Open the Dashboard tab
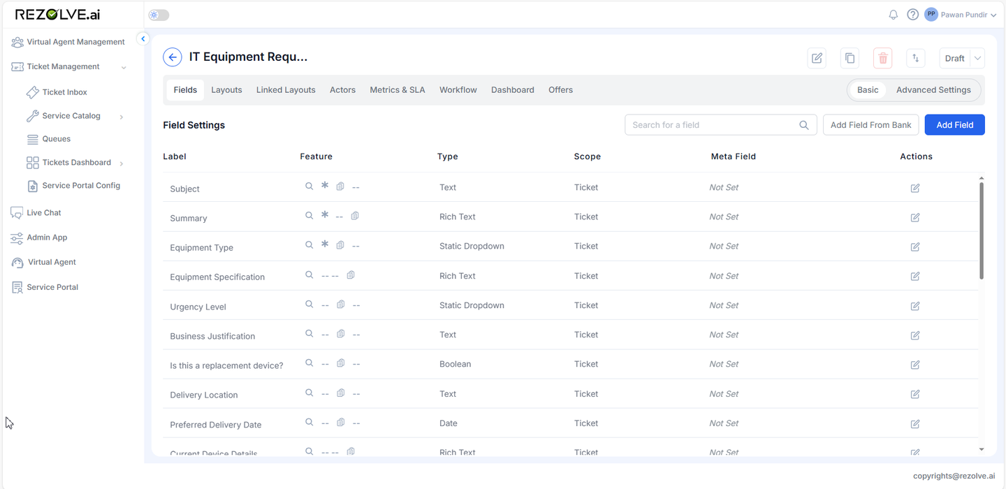 513,89
